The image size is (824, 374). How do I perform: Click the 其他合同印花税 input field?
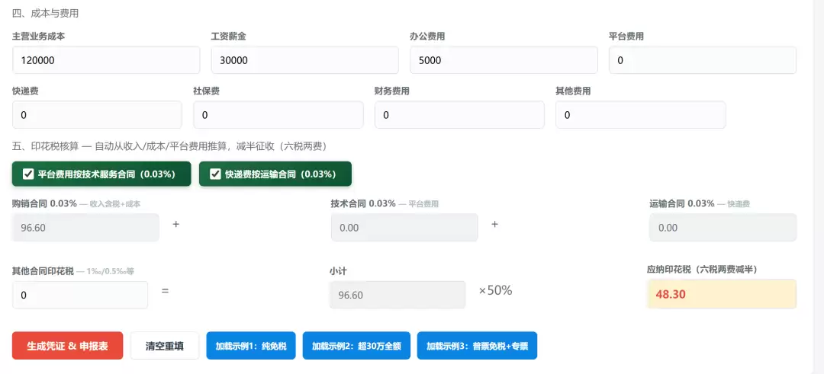(x=80, y=296)
